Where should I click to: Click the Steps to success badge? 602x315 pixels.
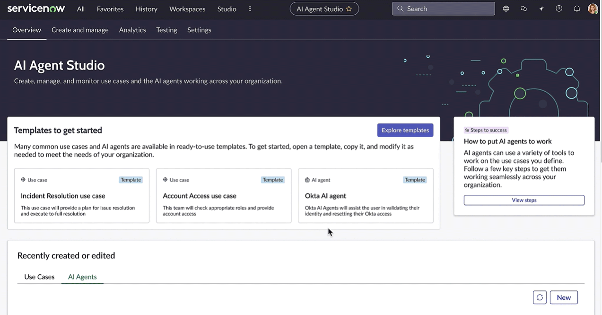tap(486, 130)
